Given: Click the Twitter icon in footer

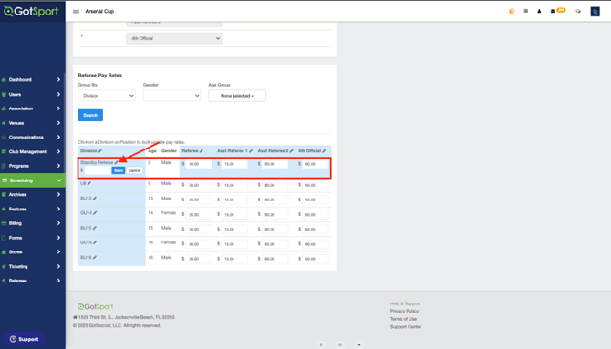Looking at the screenshot, I should coord(359,344).
